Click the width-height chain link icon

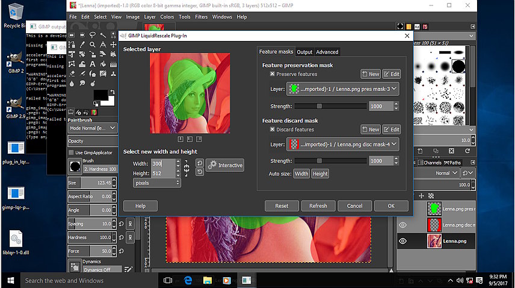click(x=187, y=168)
